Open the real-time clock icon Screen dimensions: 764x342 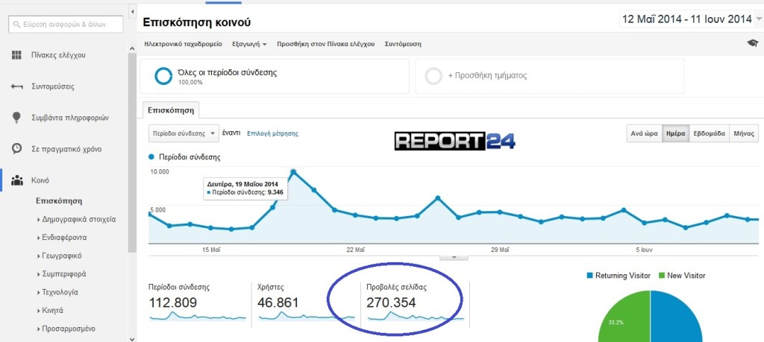tap(16, 149)
